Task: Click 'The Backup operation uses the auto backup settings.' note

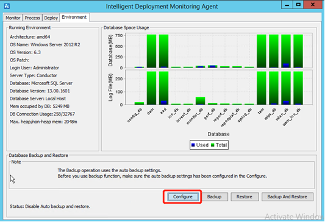Action: pos(109,170)
